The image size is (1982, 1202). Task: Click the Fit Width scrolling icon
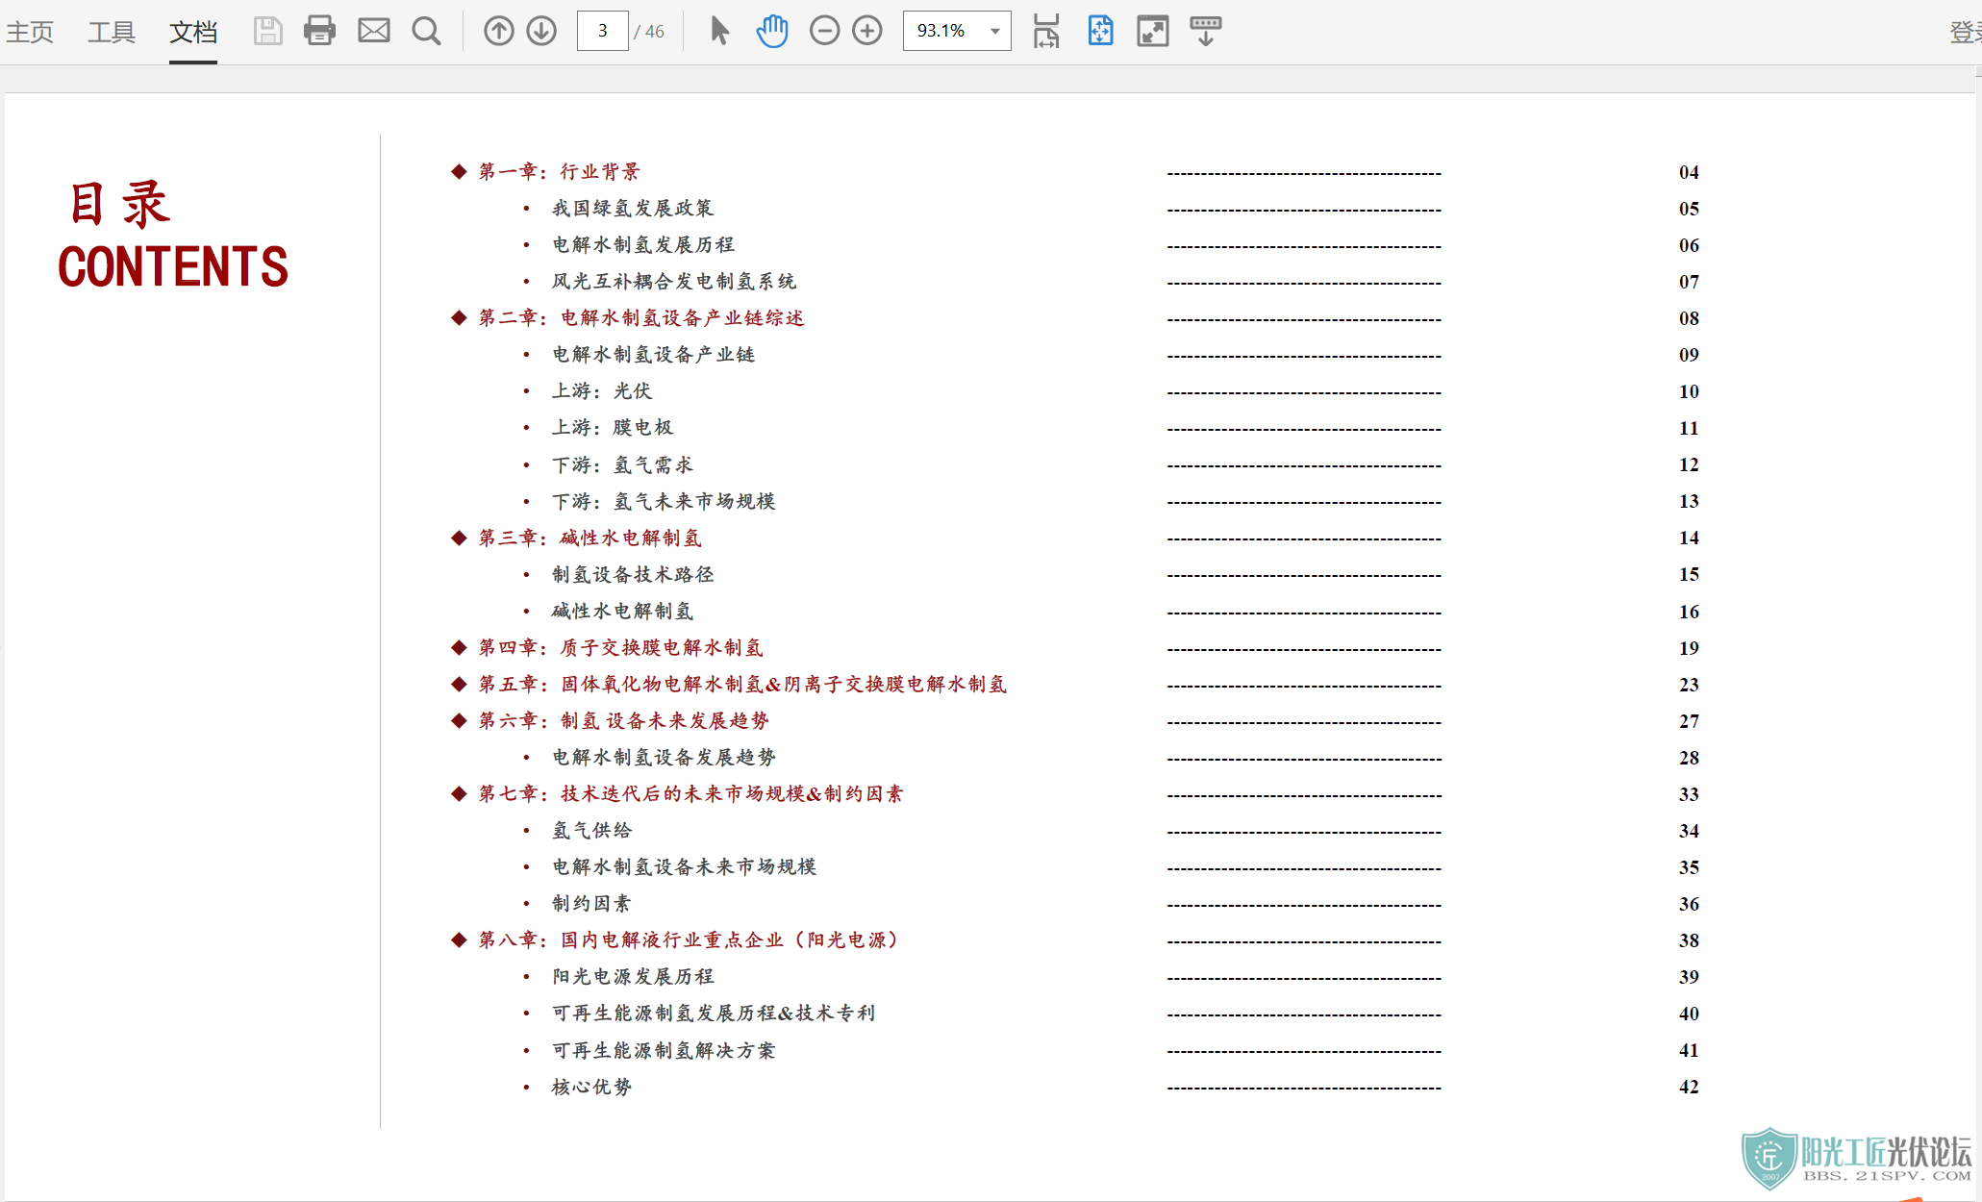coord(1046,32)
